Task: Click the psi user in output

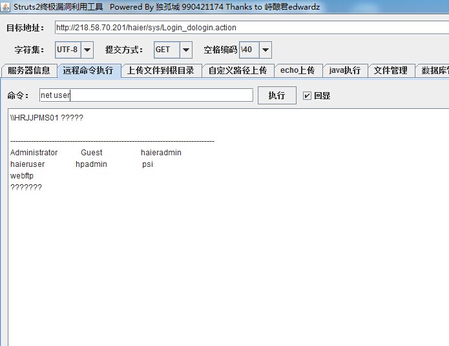Action: (x=147, y=164)
